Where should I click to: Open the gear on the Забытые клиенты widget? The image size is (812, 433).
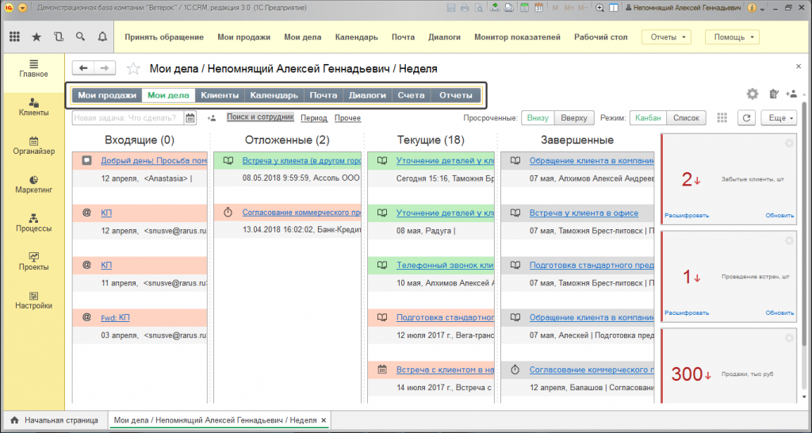click(789, 144)
